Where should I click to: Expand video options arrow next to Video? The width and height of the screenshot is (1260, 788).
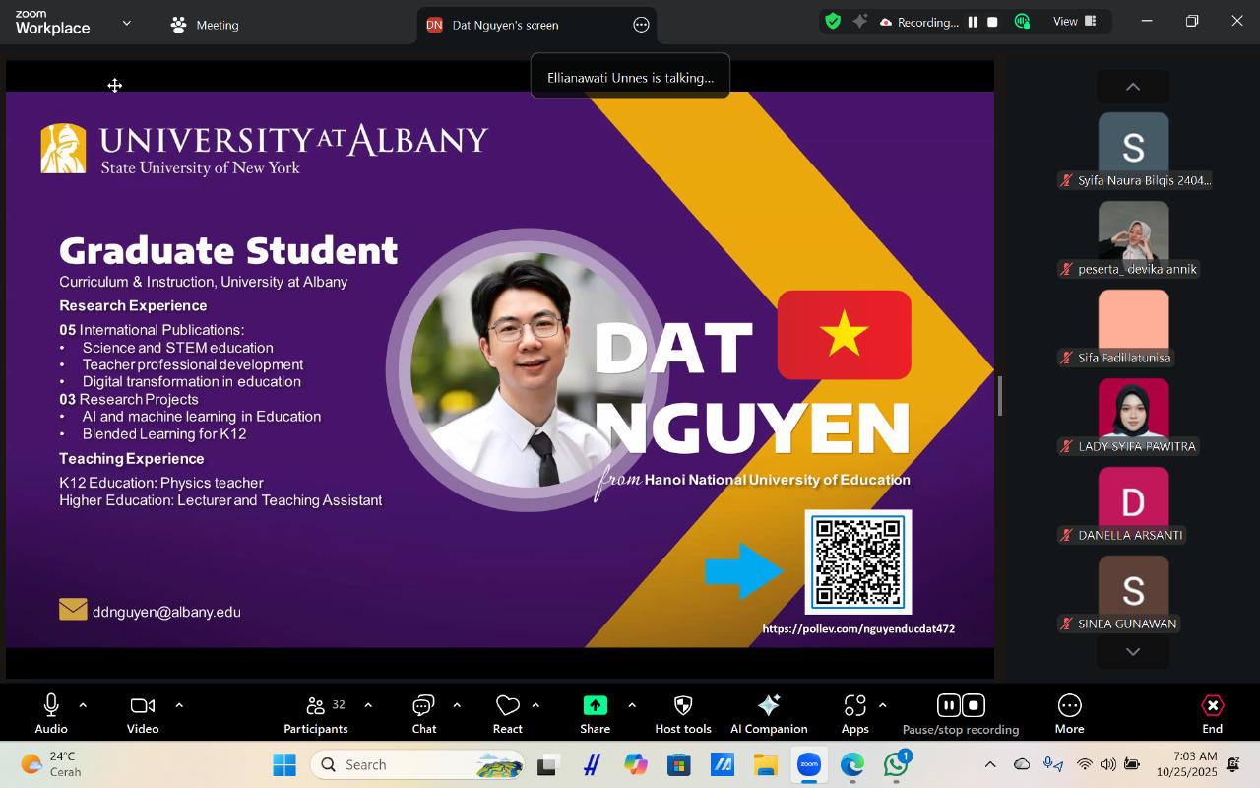[179, 705]
